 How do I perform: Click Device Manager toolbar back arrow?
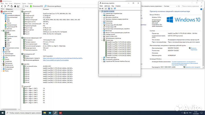pos(100,9)
